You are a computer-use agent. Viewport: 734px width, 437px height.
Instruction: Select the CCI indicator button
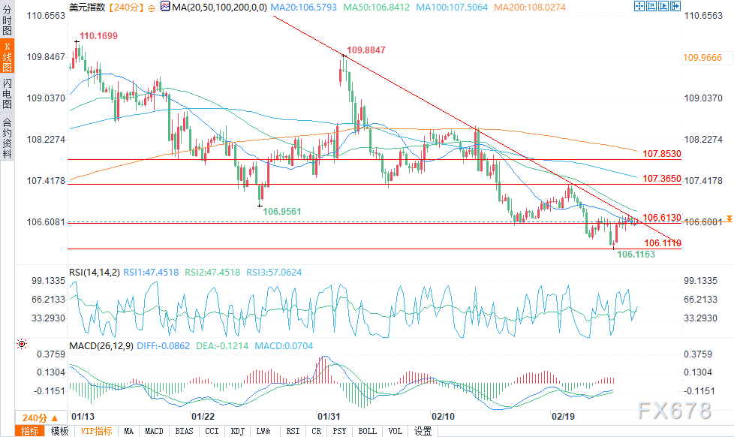click(x=212, y=431)
